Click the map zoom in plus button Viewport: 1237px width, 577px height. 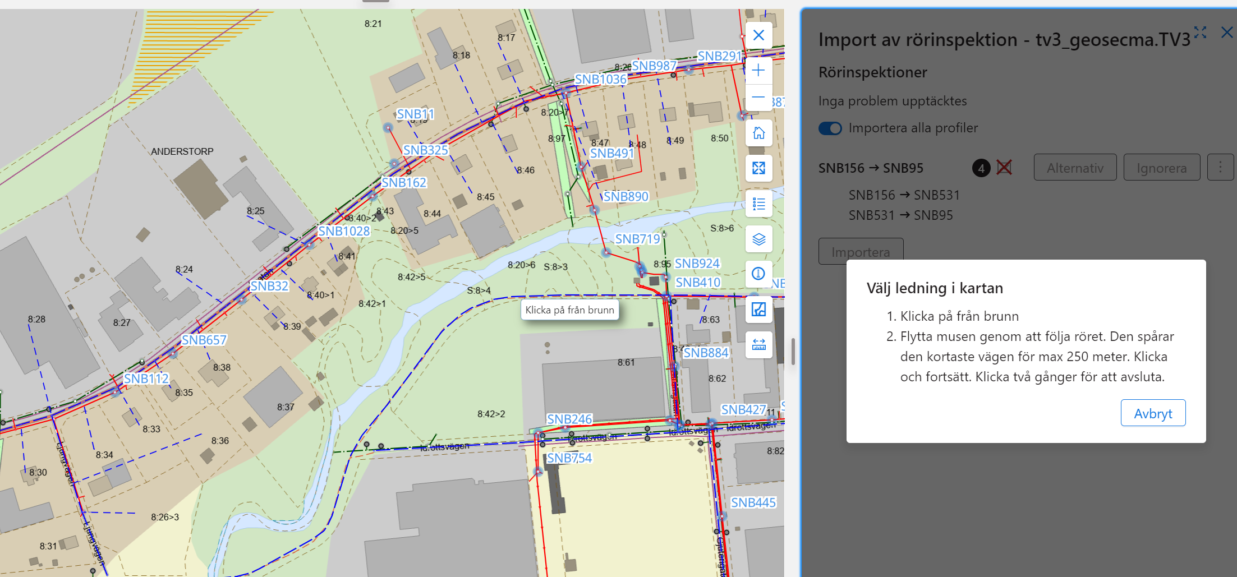758,70
